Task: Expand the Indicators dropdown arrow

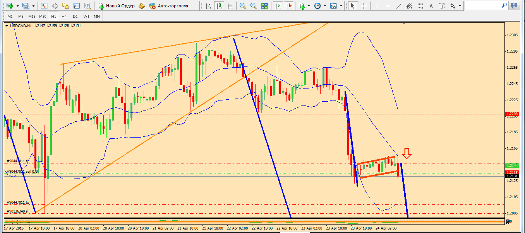Action: pos(309,6)
